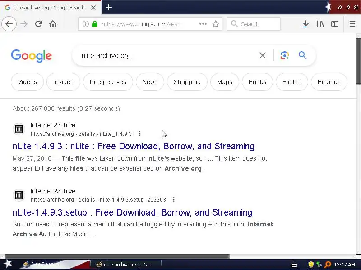Viewport: 361px width, 270px height.
Task: Reload the current page
Action: coord(38,24)
